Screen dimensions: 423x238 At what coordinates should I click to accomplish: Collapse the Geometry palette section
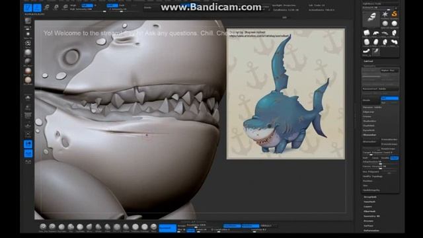click(369, 65)
